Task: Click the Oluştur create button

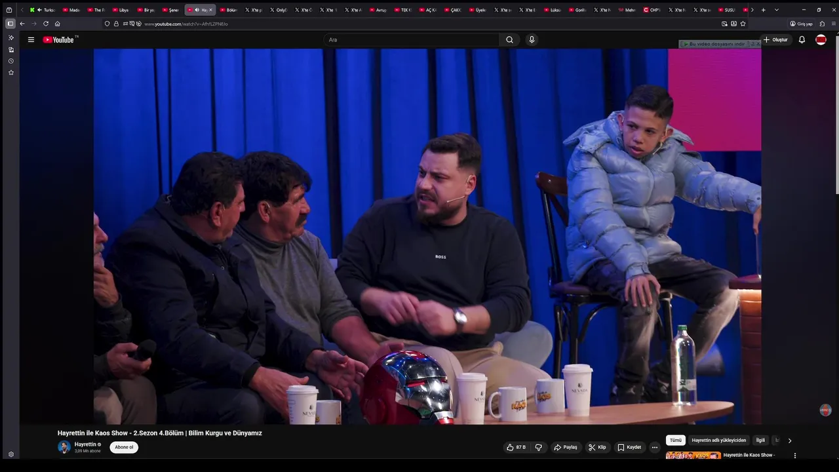Action: point(775,39)
